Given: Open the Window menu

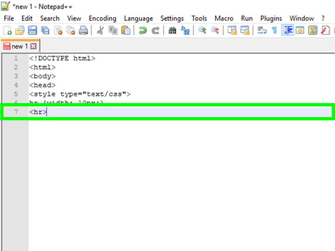Looking at the screenshot, I should point(301,18).
